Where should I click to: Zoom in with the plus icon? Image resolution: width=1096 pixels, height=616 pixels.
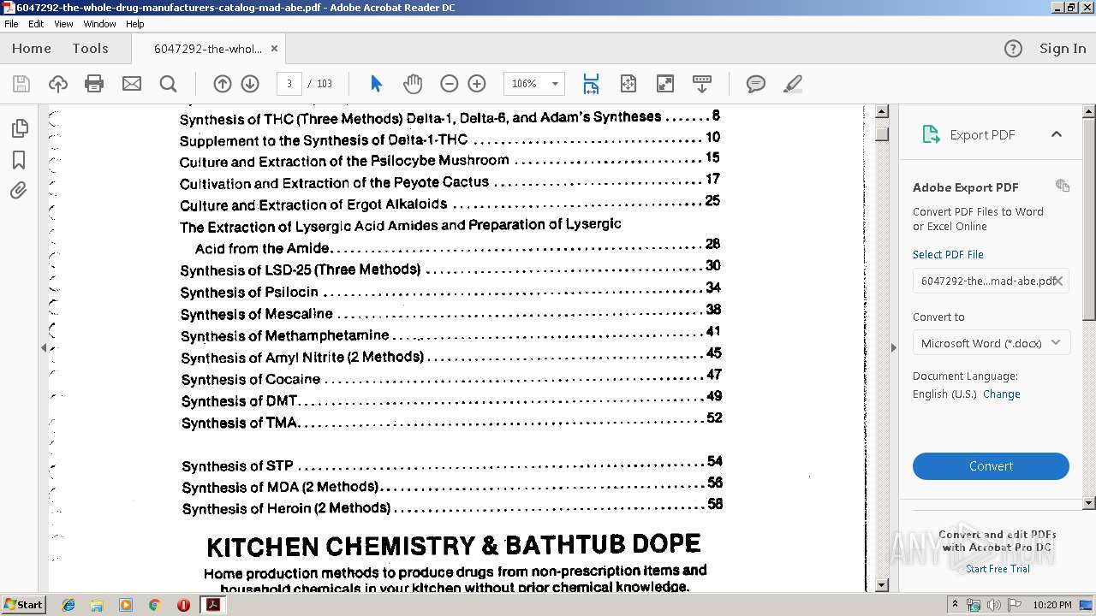(477, 84)
